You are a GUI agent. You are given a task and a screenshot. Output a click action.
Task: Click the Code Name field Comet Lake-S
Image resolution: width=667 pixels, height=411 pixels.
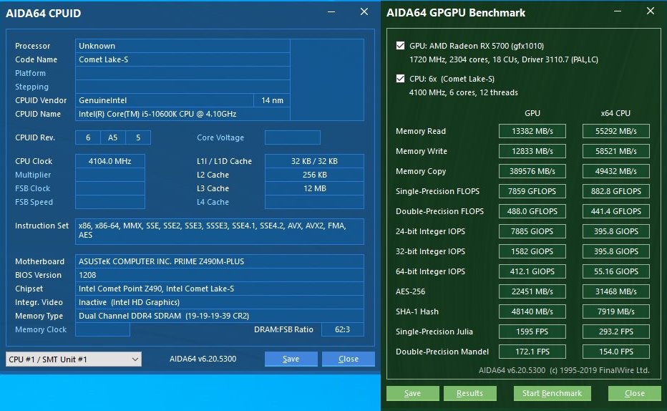point(182,59)
